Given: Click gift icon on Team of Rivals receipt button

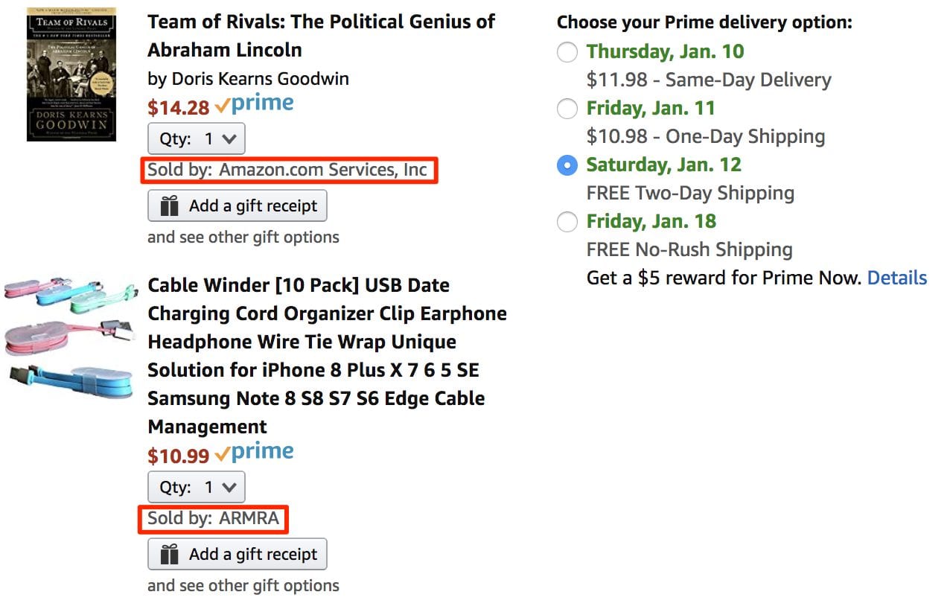Looking at the screenshot, I should pyautogui.click(x=170, y=206).
